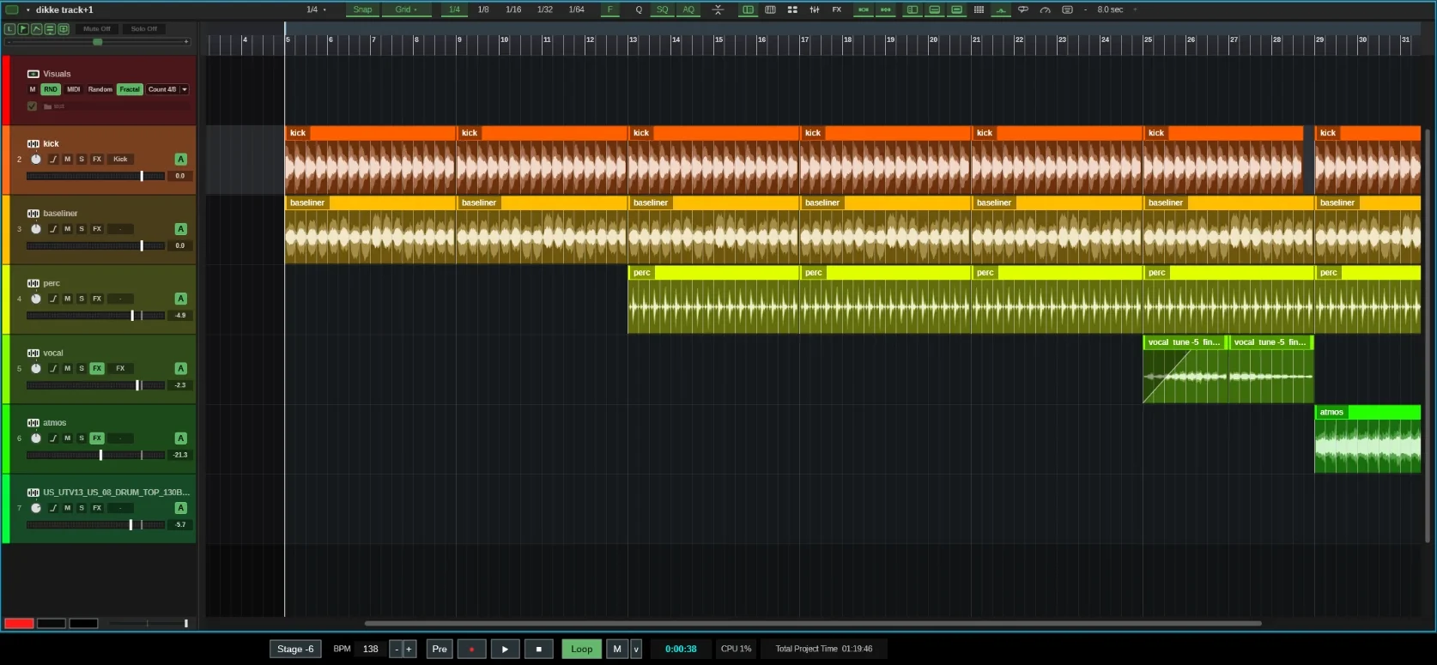
Task: Check the checkbox under Visuals track
Action: point(33,106)
